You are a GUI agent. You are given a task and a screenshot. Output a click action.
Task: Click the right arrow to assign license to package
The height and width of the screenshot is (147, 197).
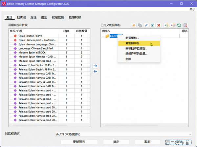click(95, 66)
